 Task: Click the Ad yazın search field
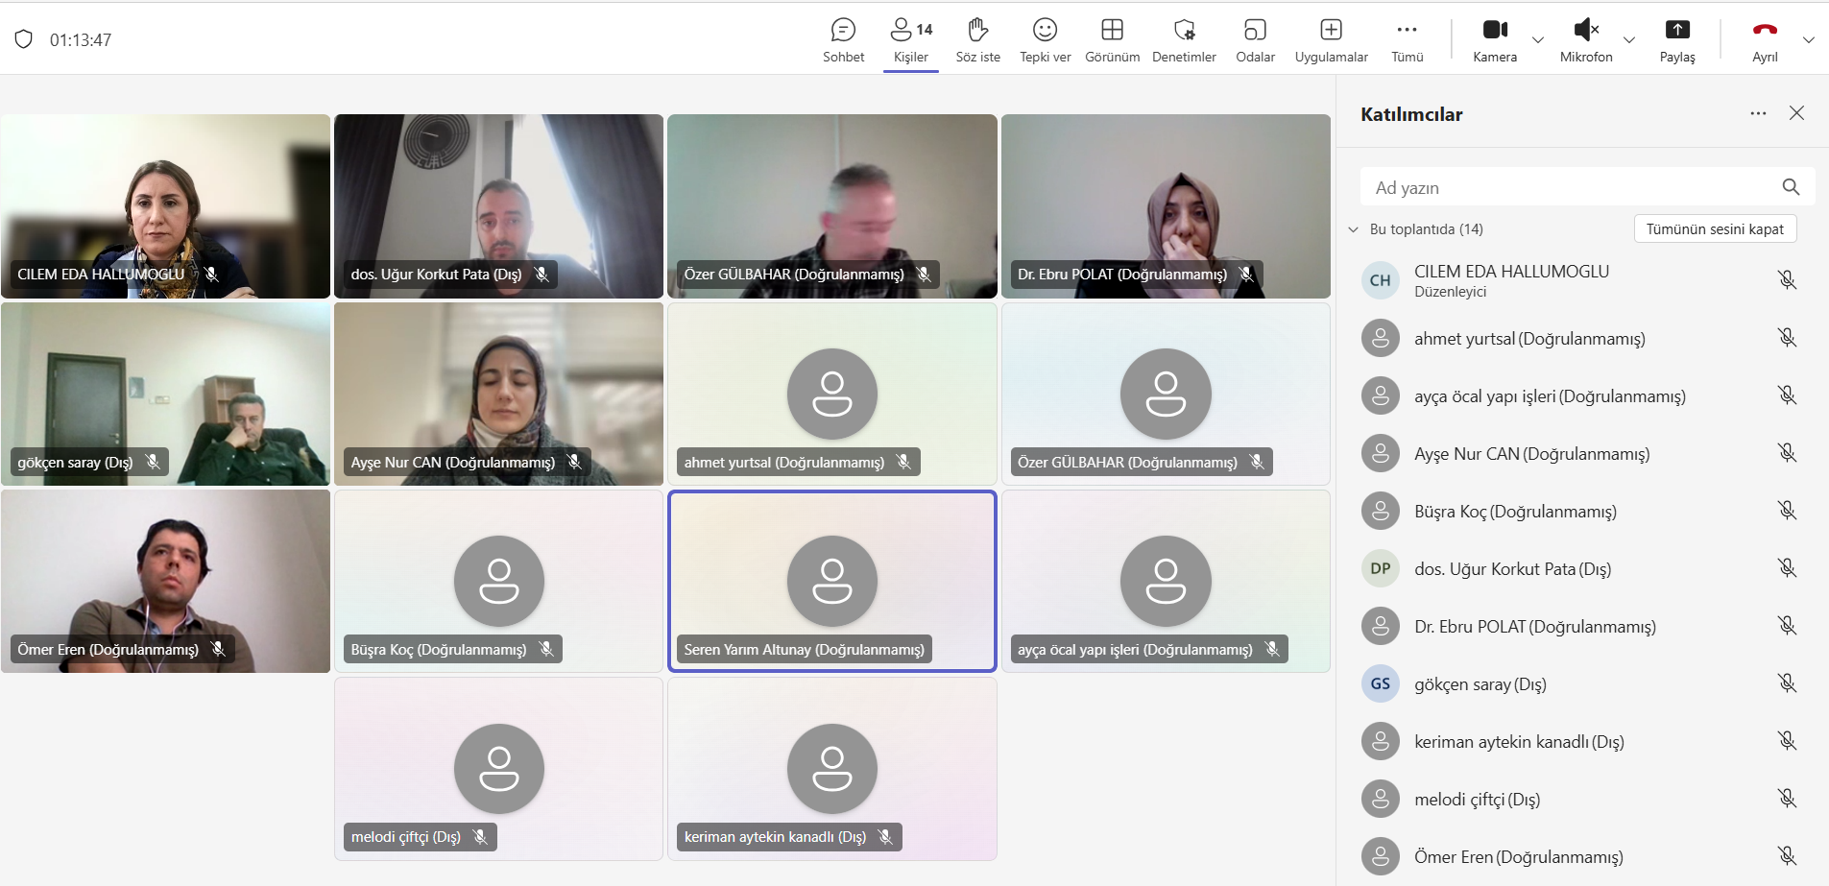(1571, 187)
